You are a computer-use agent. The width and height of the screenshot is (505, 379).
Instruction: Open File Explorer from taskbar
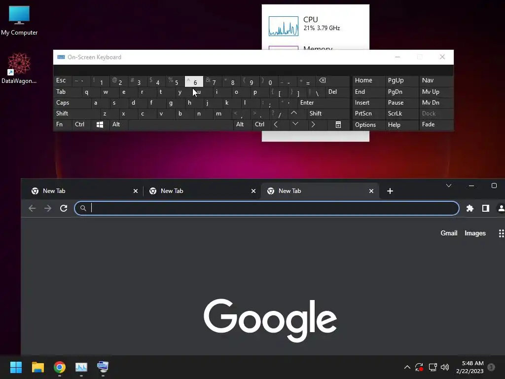[x=37, y=367]
